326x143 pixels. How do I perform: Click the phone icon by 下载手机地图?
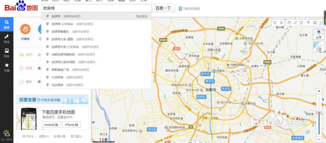(x=180, y=9)
